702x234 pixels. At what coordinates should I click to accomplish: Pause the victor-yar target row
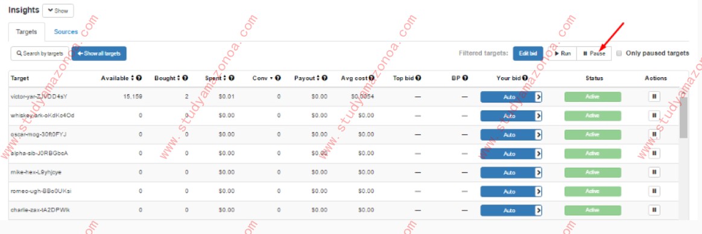[654, 96]
